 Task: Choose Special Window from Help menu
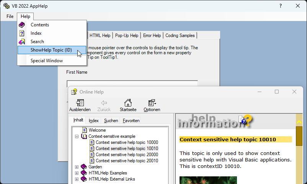(47, 60)
